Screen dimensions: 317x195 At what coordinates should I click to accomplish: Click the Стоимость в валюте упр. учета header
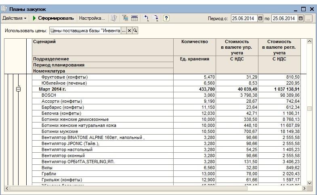[x=237, y=47]
